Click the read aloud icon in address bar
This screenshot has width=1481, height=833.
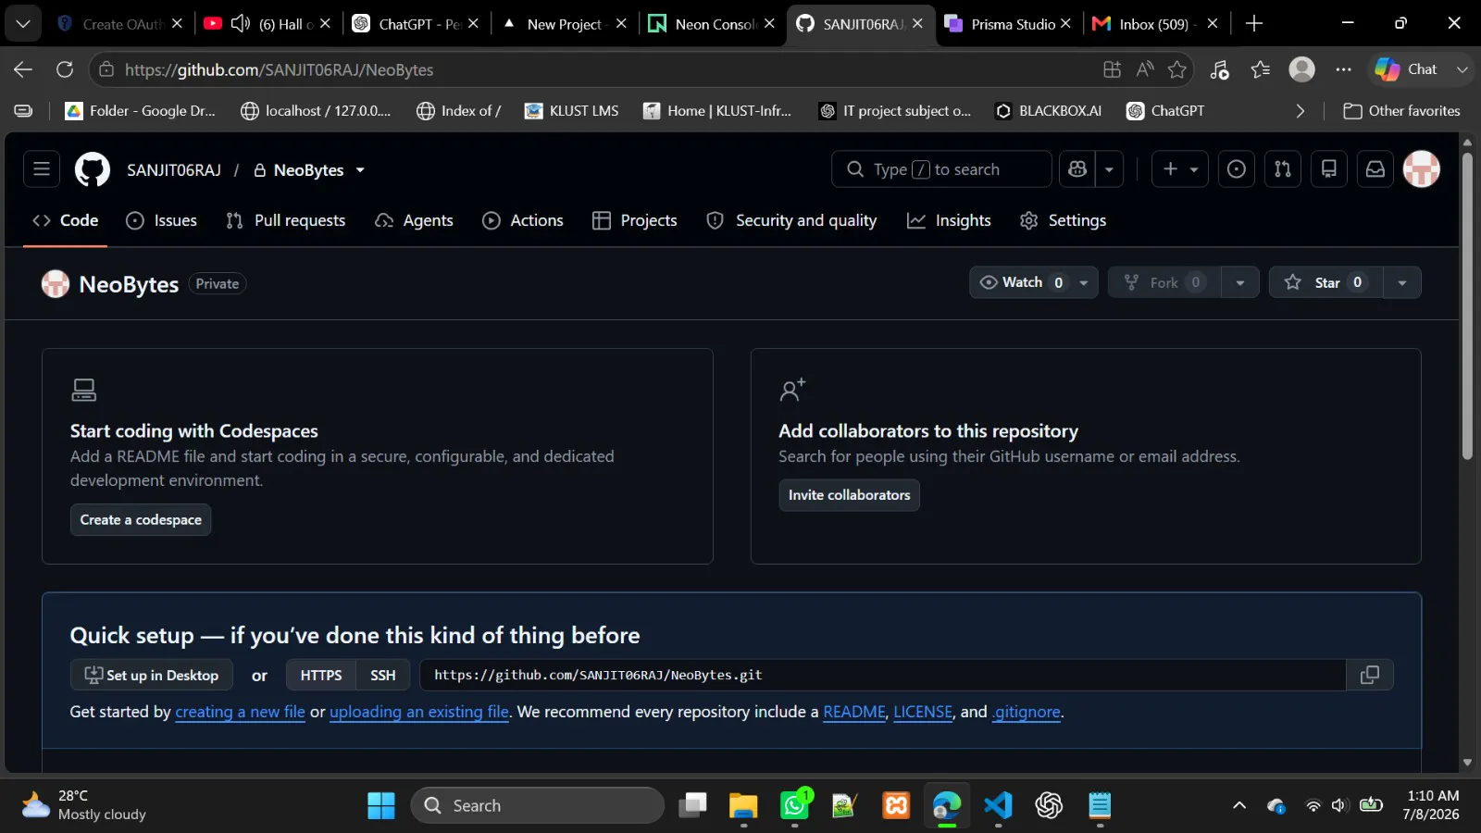click(x=1145, y=69)
